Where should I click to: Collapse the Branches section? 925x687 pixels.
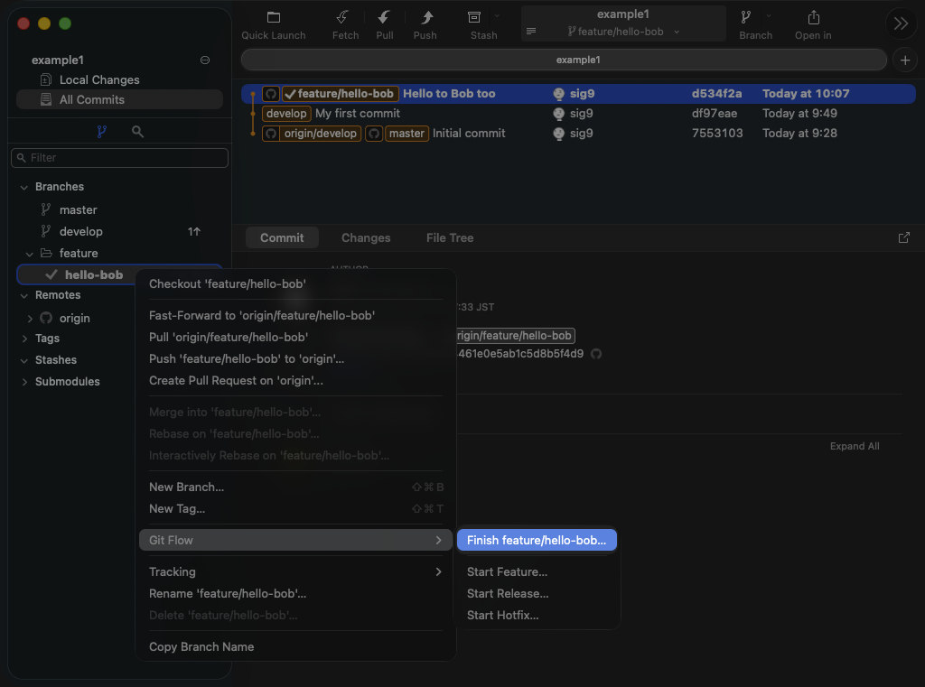24,187
